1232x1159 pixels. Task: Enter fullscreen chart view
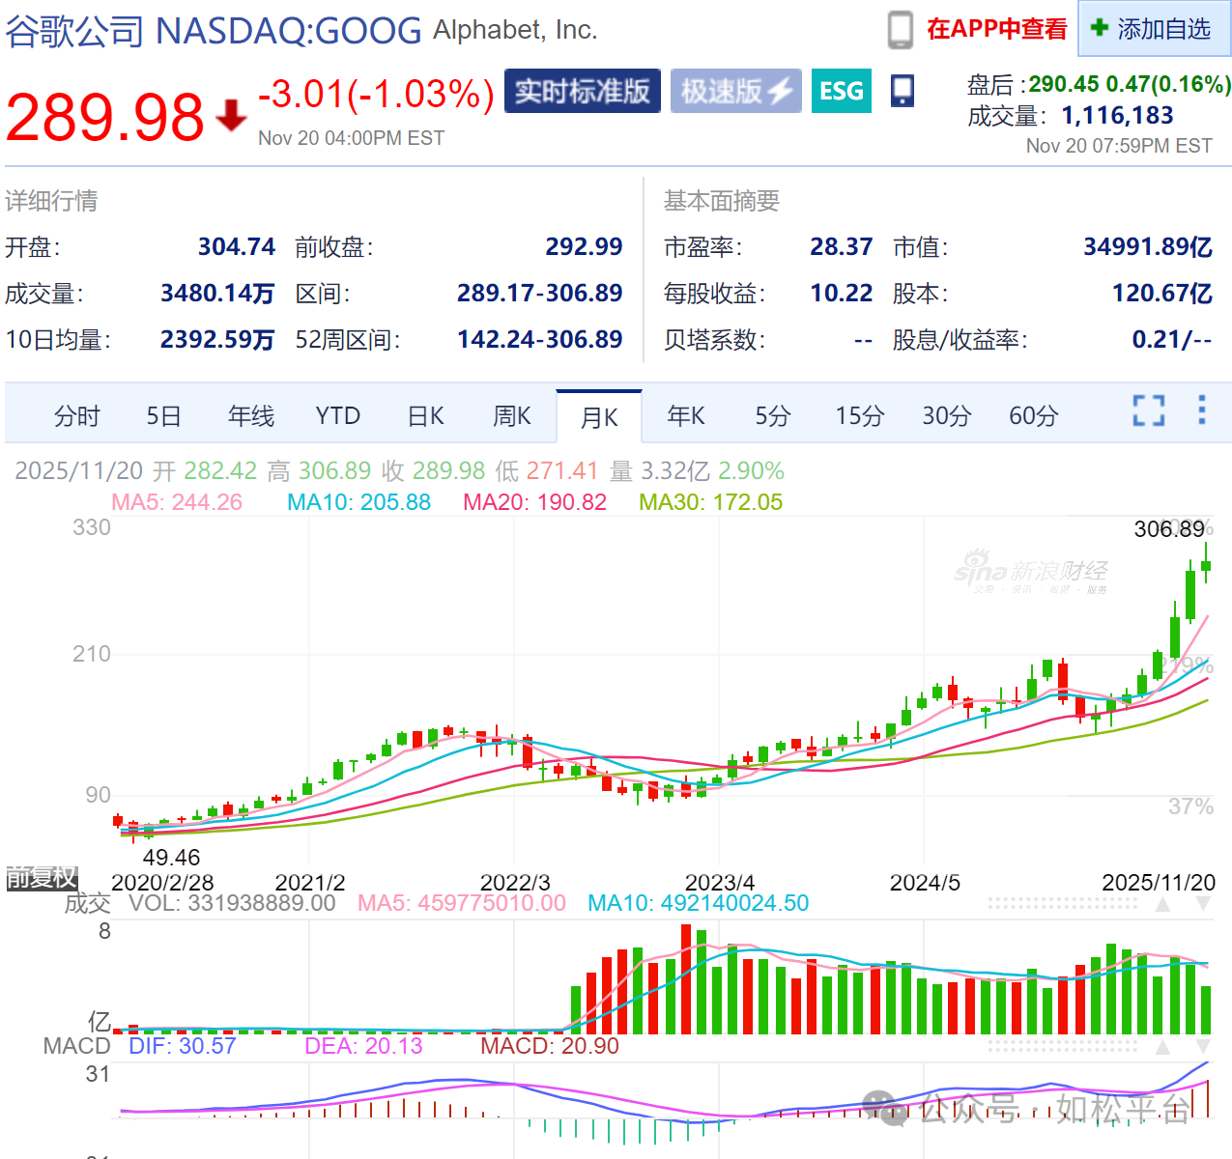[x=1148, y=410]
